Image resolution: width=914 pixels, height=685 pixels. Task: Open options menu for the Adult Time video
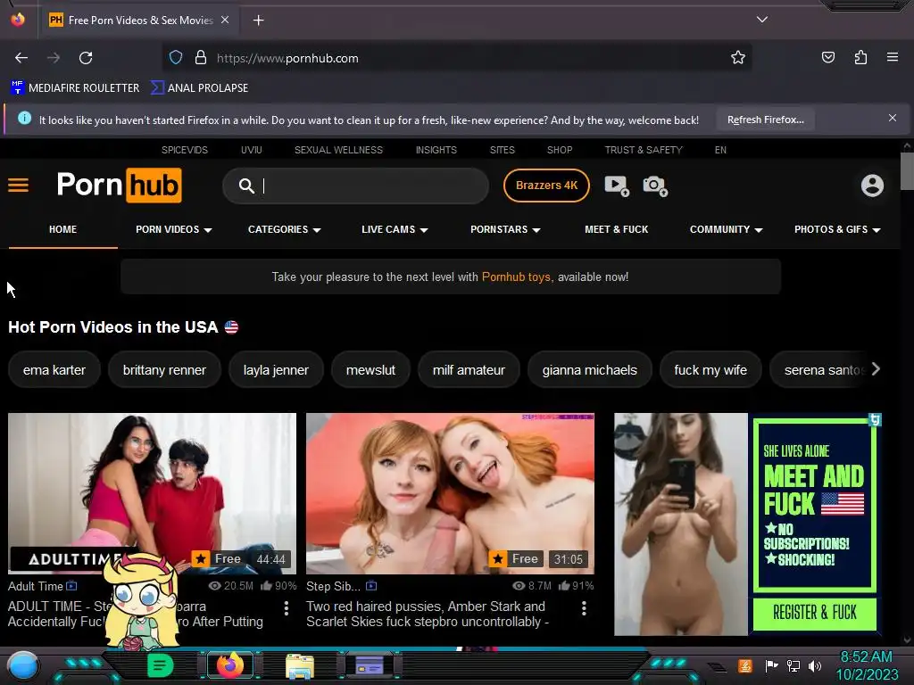coord(287,608)
